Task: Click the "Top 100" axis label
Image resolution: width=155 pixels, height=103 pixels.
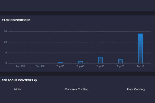Action: click(40, 66)
